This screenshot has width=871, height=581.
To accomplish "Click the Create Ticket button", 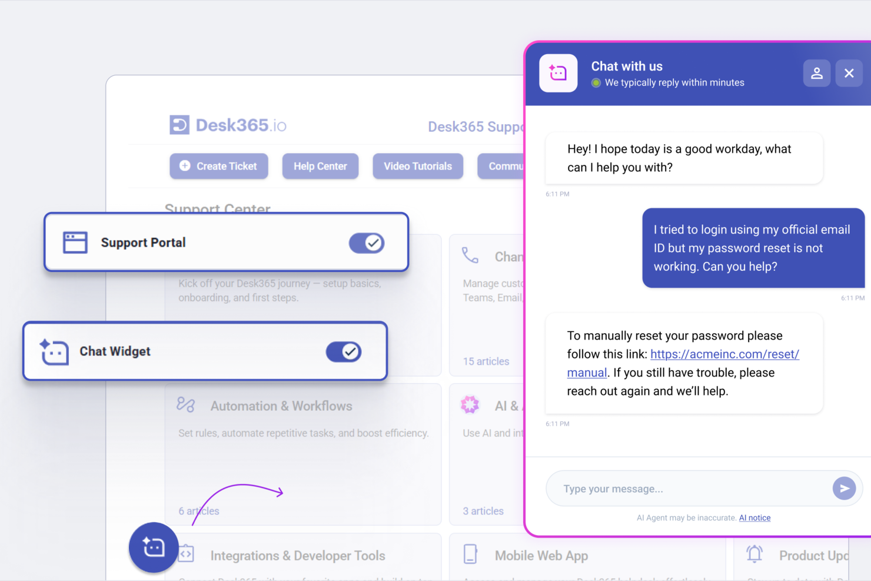I will click(218, 166).
